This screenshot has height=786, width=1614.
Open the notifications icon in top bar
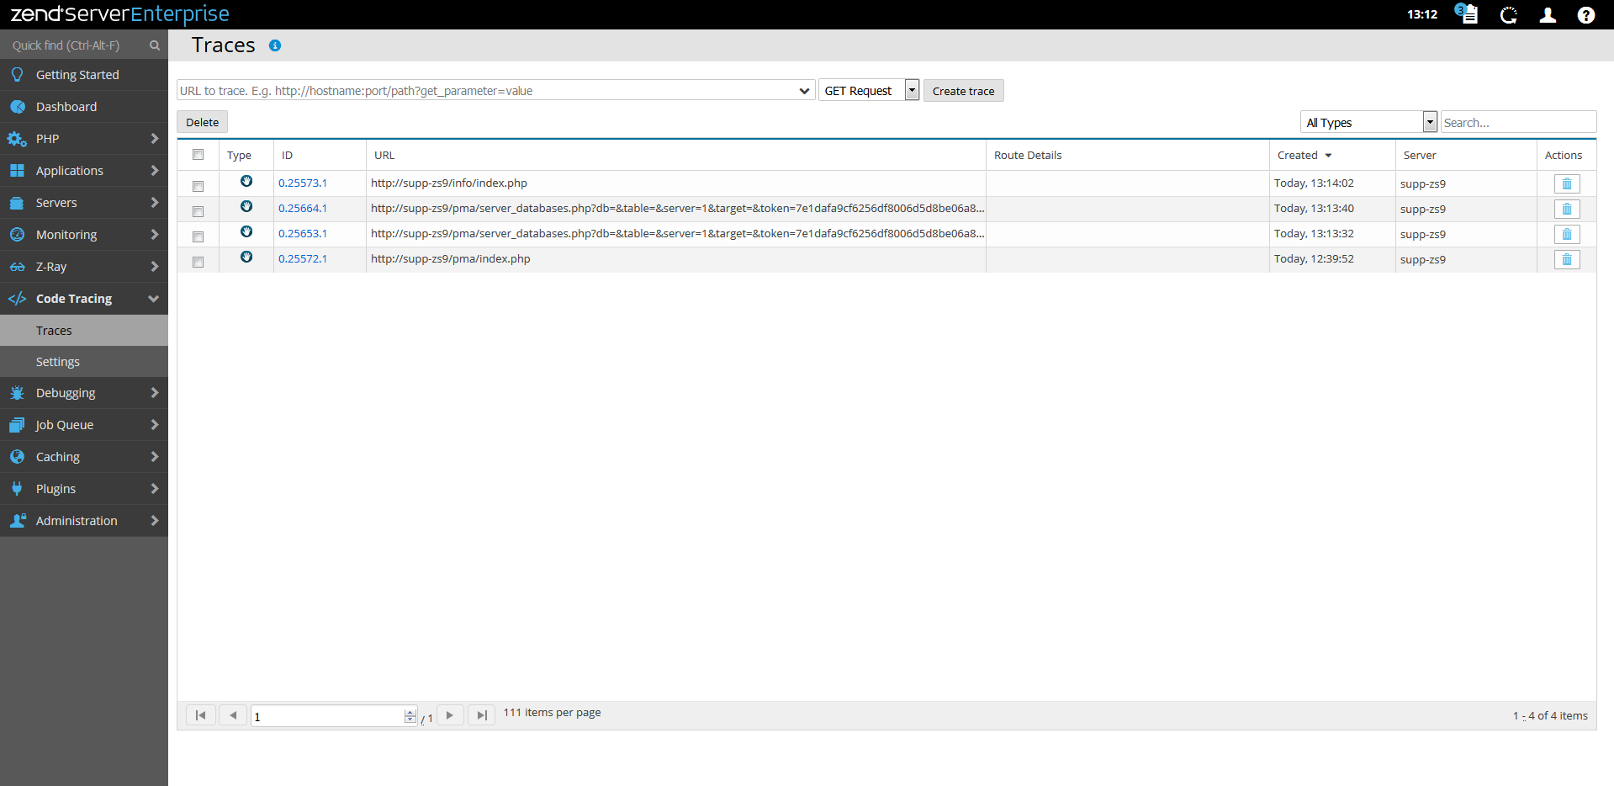(x=1467, y=14)
